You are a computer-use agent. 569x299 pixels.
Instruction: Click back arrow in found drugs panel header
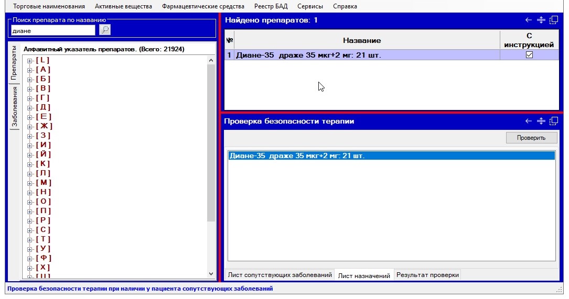529,20
